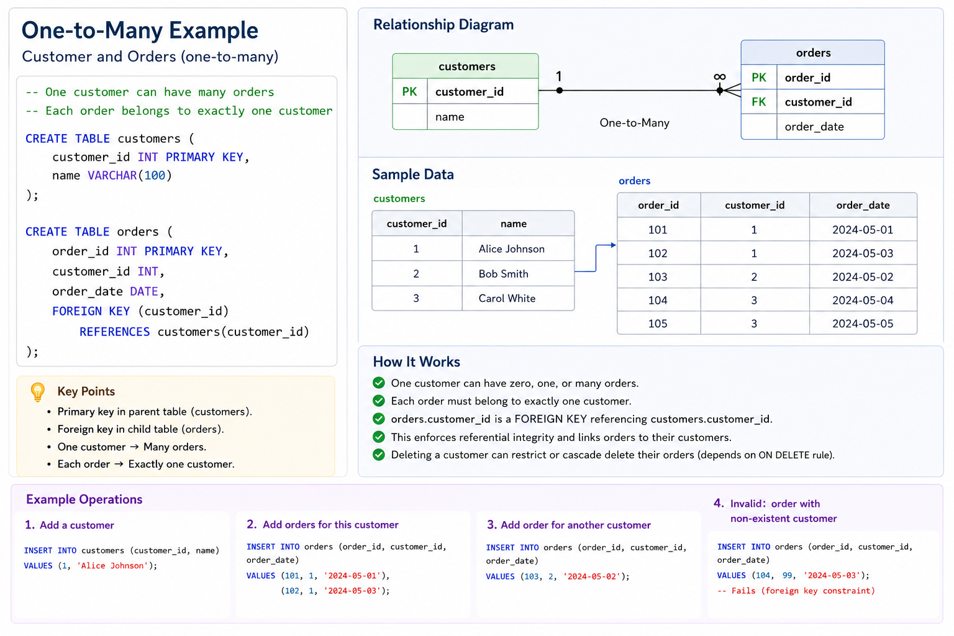Click the blue "orders" label above the sample table
The height and width of the screenshot is (636, 954).
click(x=635, y=181)
